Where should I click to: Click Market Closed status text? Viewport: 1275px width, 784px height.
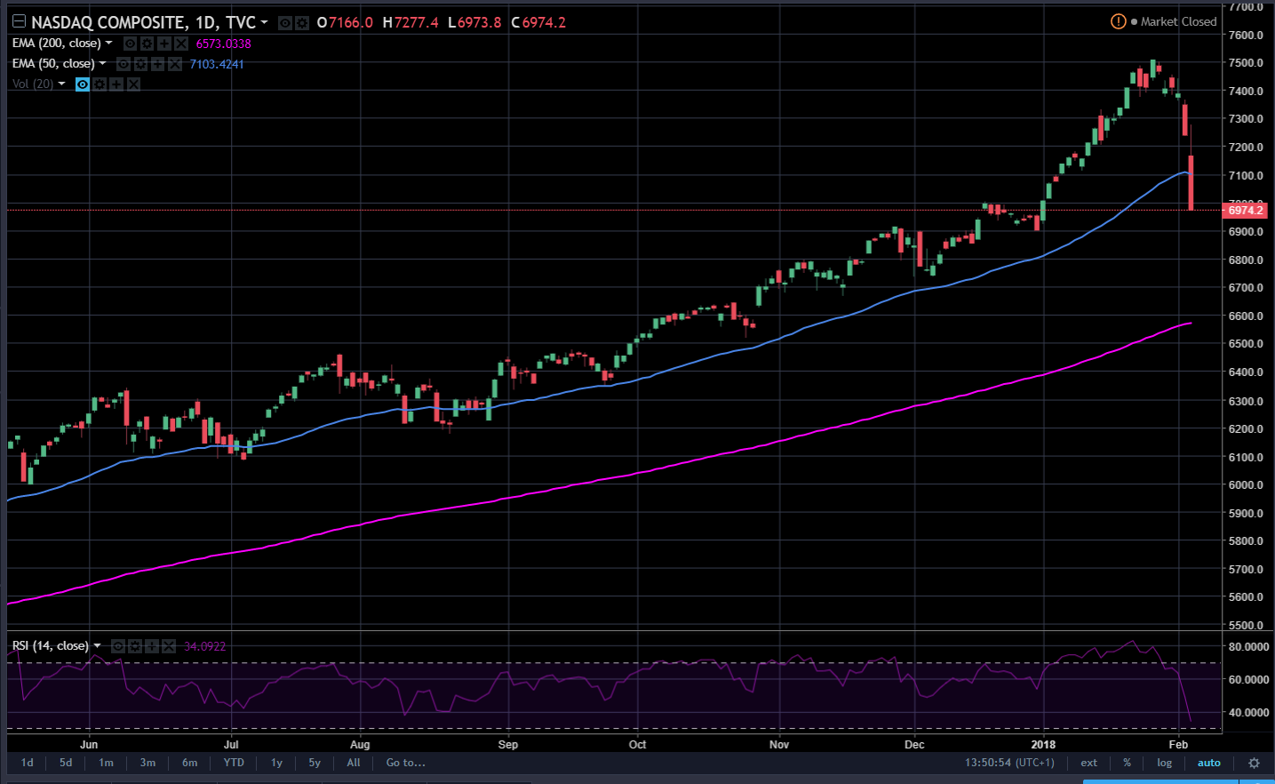pos(1178,21)
